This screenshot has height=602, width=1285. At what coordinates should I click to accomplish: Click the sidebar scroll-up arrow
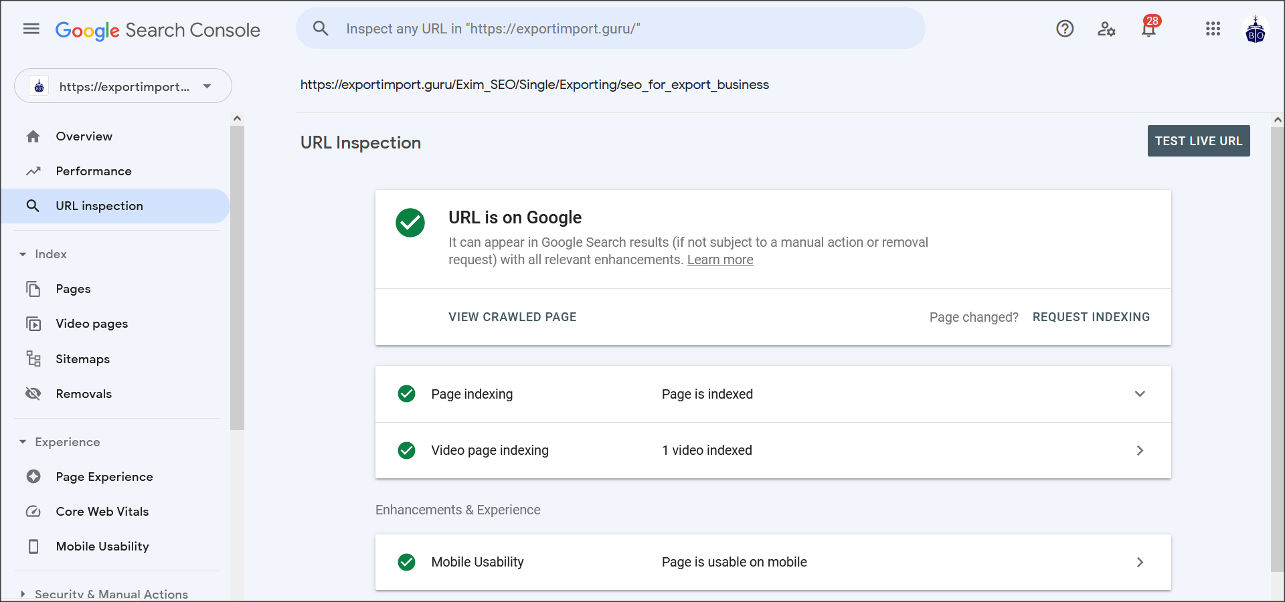click(x=237, y=118)
